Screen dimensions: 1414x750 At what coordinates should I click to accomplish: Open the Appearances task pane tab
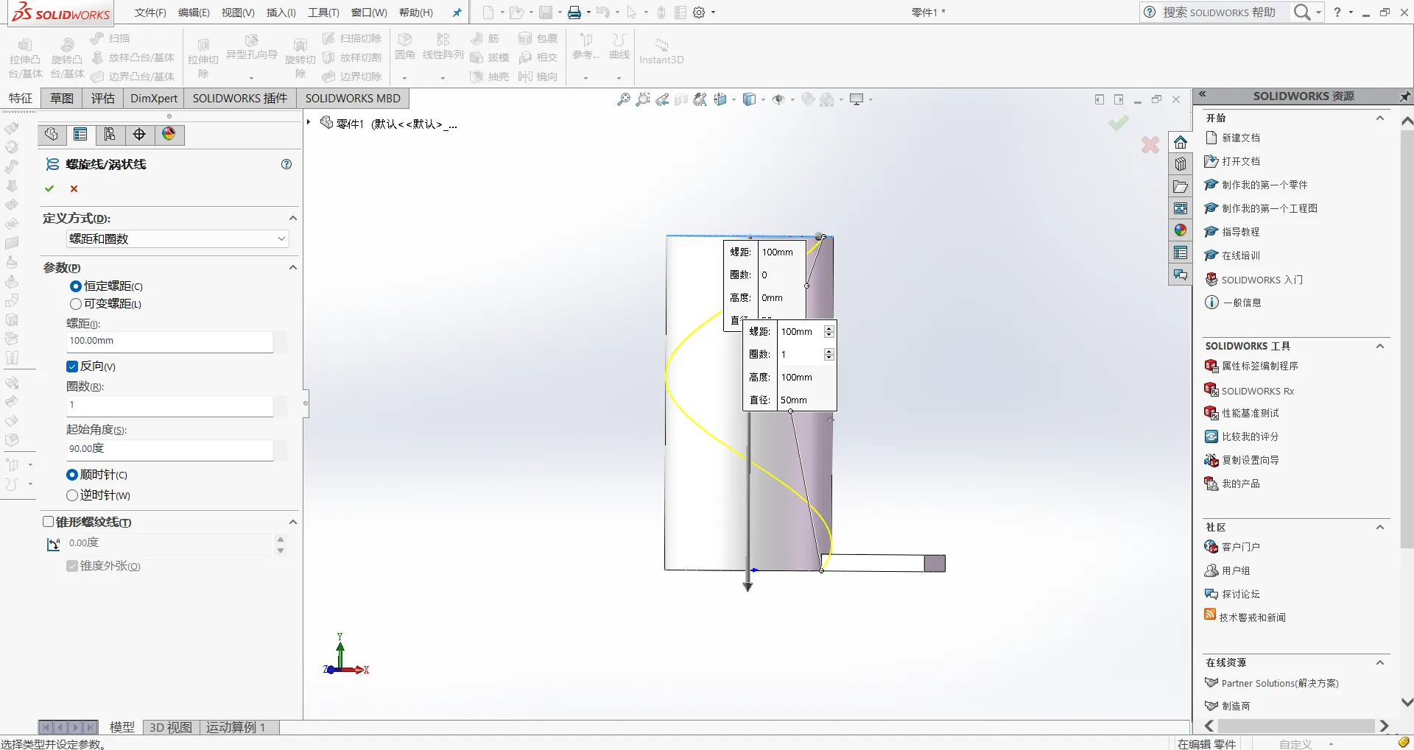(x=1181, y=230)
